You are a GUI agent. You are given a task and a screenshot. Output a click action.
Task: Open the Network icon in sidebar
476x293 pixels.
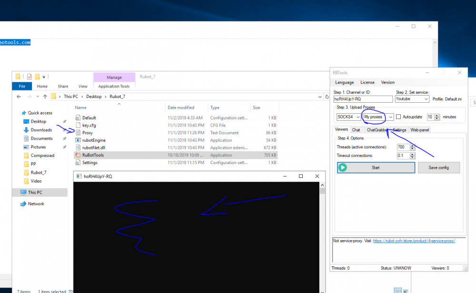[x=23, y=204]
